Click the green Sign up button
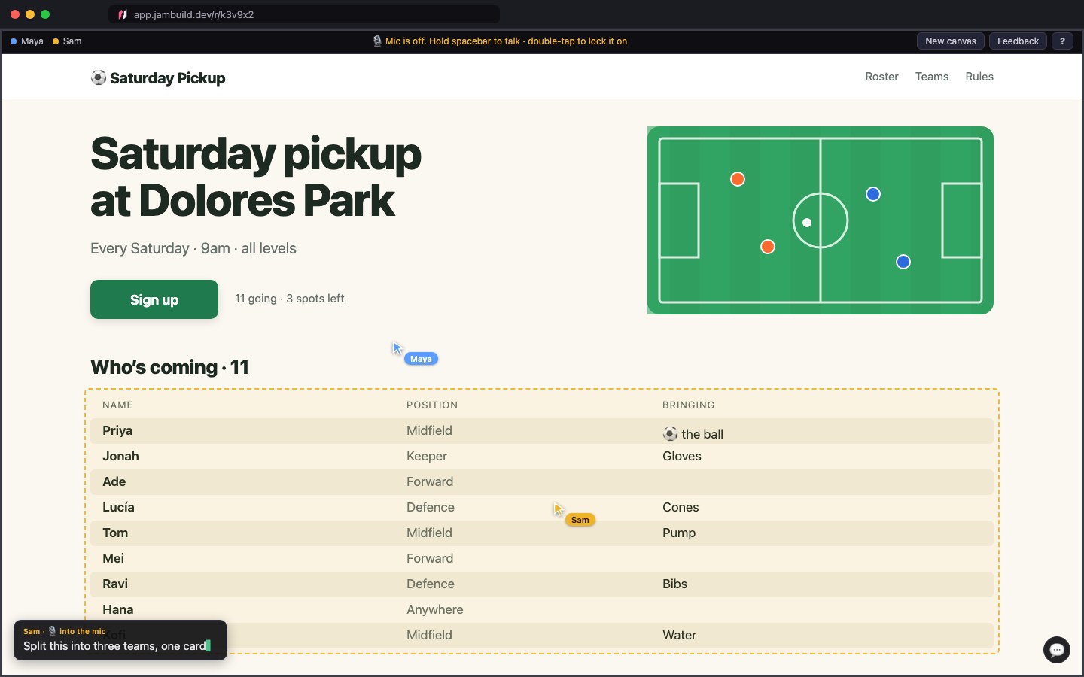 point(154,299)
